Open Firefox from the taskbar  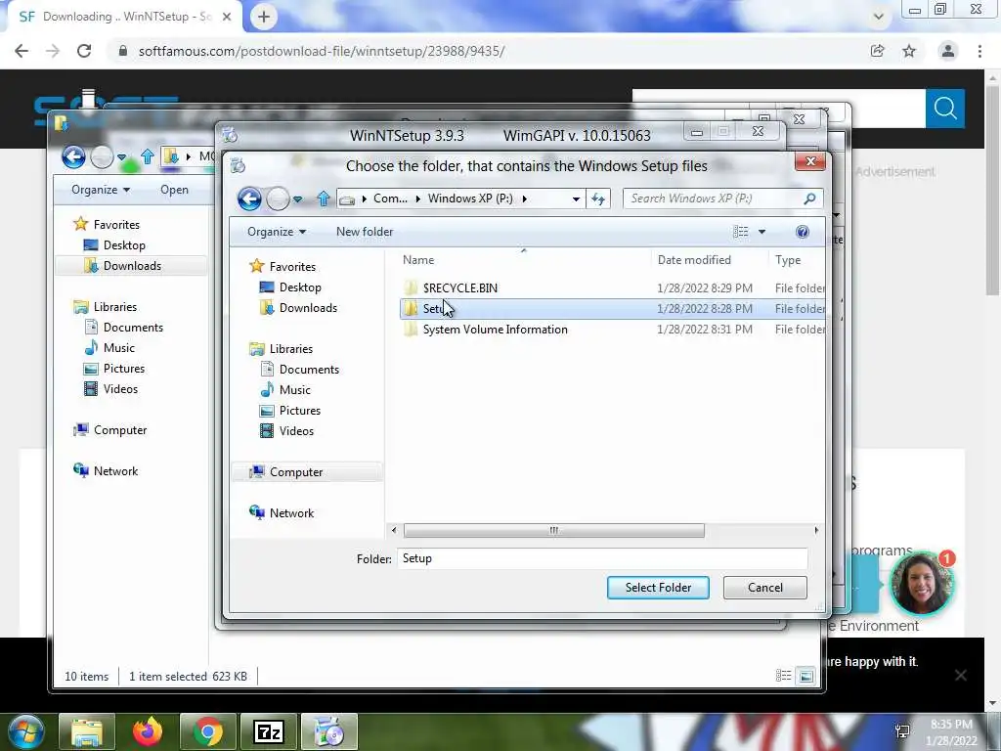point(148,731)
